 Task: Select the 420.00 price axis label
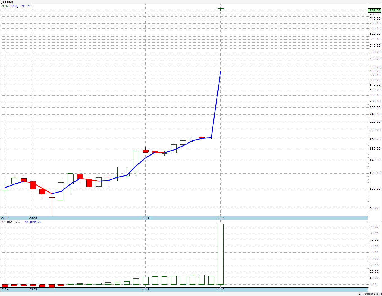click(x=375, y=67)
